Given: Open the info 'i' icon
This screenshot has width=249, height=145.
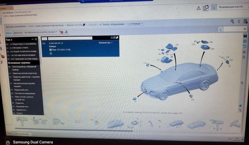Looking at the screenshot, I should click(239, 21).
